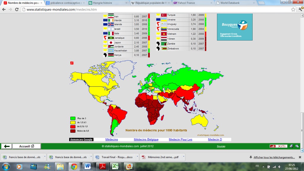Reload the page with the refresh icon
This screenshot has height=171, width=304.
tap(17, 9)
